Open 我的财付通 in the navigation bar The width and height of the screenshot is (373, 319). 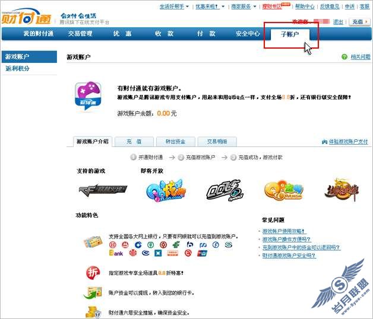coord(38,34)
